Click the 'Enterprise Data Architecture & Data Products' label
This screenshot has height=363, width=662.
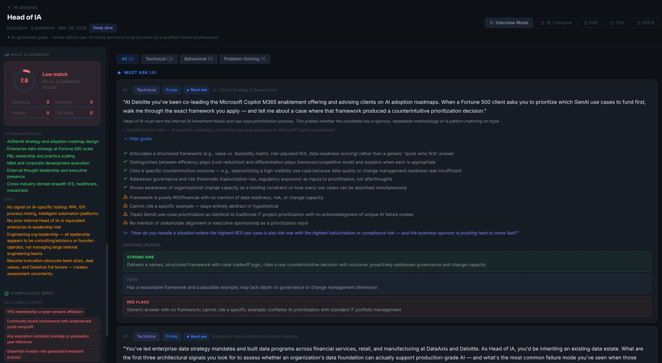(255, 336)
